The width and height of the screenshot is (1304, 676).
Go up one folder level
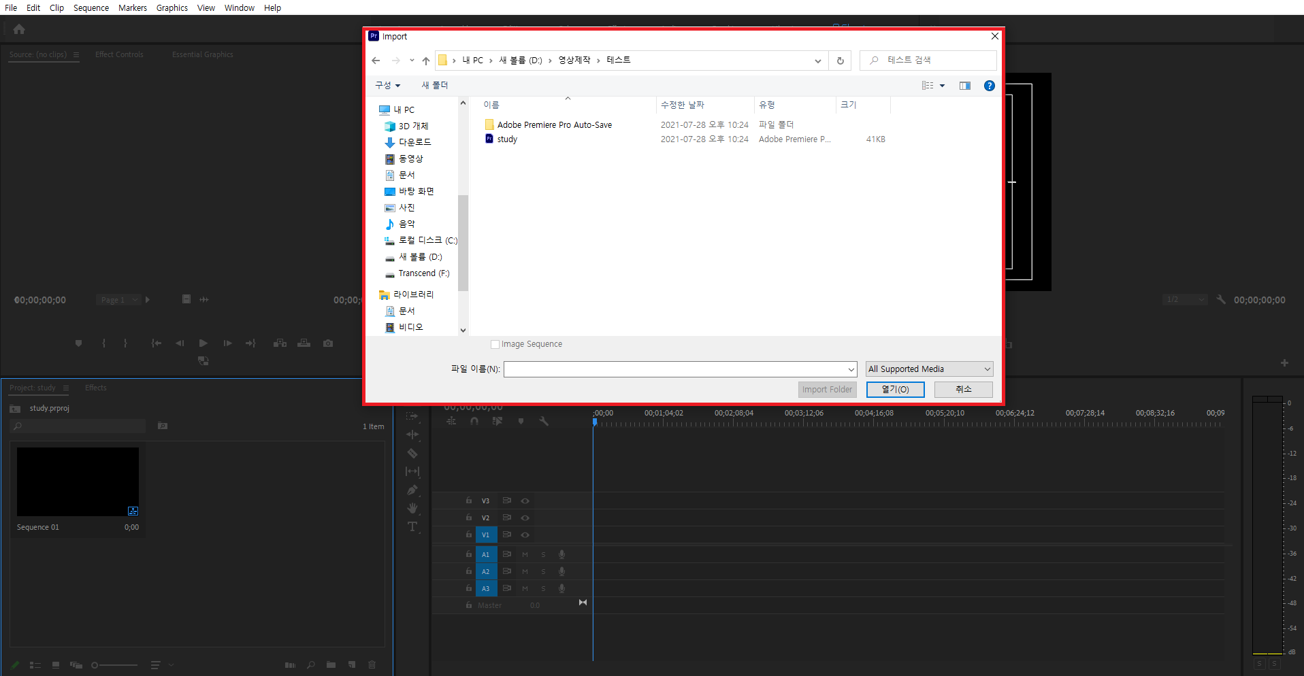(x=426, y=61)
